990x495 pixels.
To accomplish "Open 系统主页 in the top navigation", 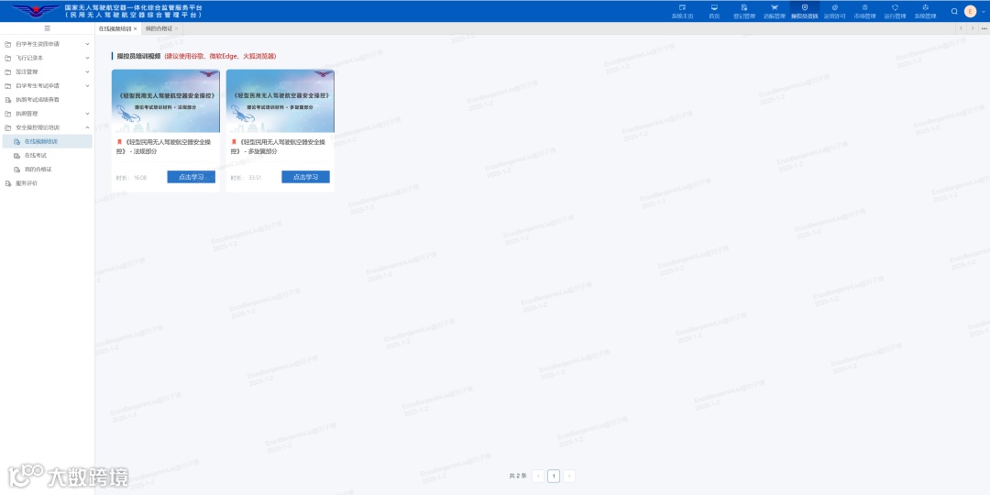I will (682, 11).
